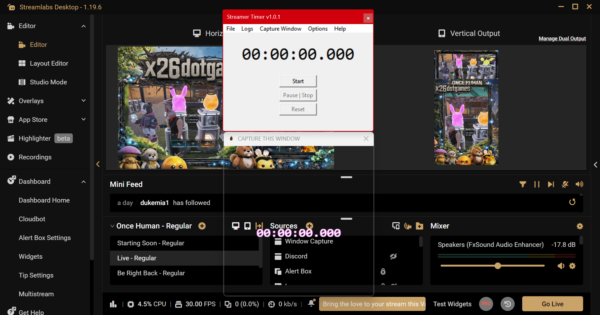600x315 pixels.
Task: Open Help menu in Streamer Timer
Action: 340,28
